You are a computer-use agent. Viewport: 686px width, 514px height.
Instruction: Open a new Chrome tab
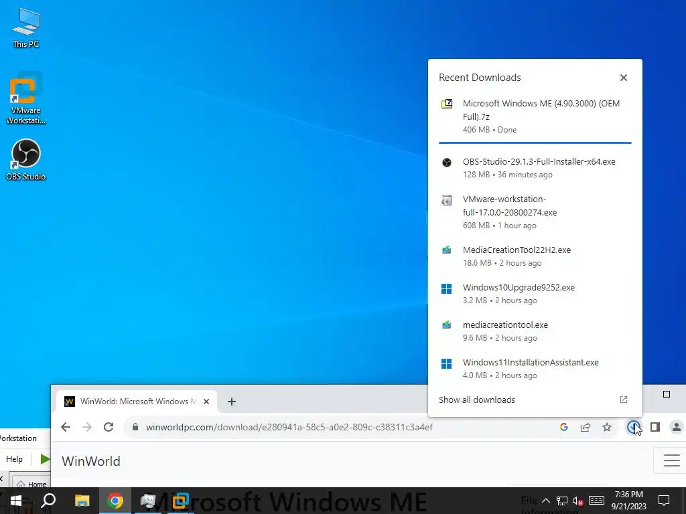click(x=232, y=402)
